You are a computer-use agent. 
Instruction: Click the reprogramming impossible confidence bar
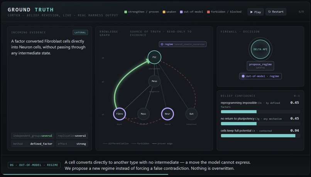[x=260, y=112]
